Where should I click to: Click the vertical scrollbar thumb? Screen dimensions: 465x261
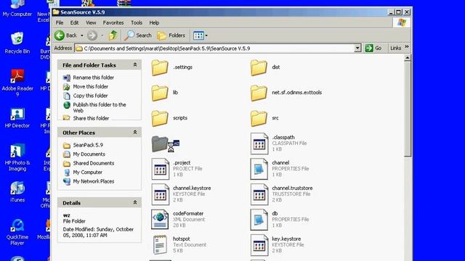click(x=407, y=109)
